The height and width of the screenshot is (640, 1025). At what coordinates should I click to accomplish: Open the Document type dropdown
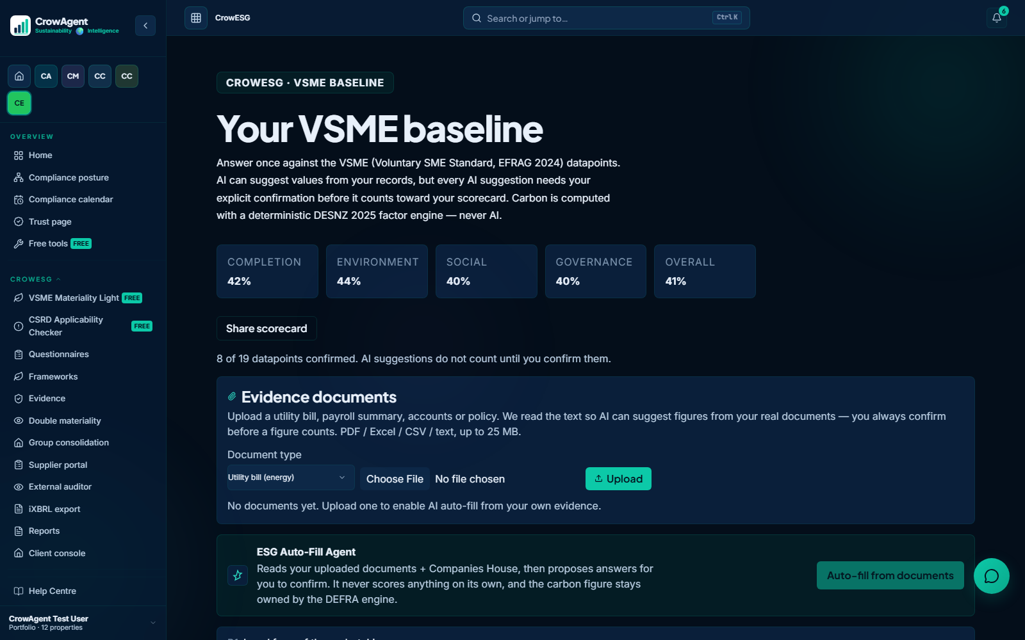[x=291, y=477]
